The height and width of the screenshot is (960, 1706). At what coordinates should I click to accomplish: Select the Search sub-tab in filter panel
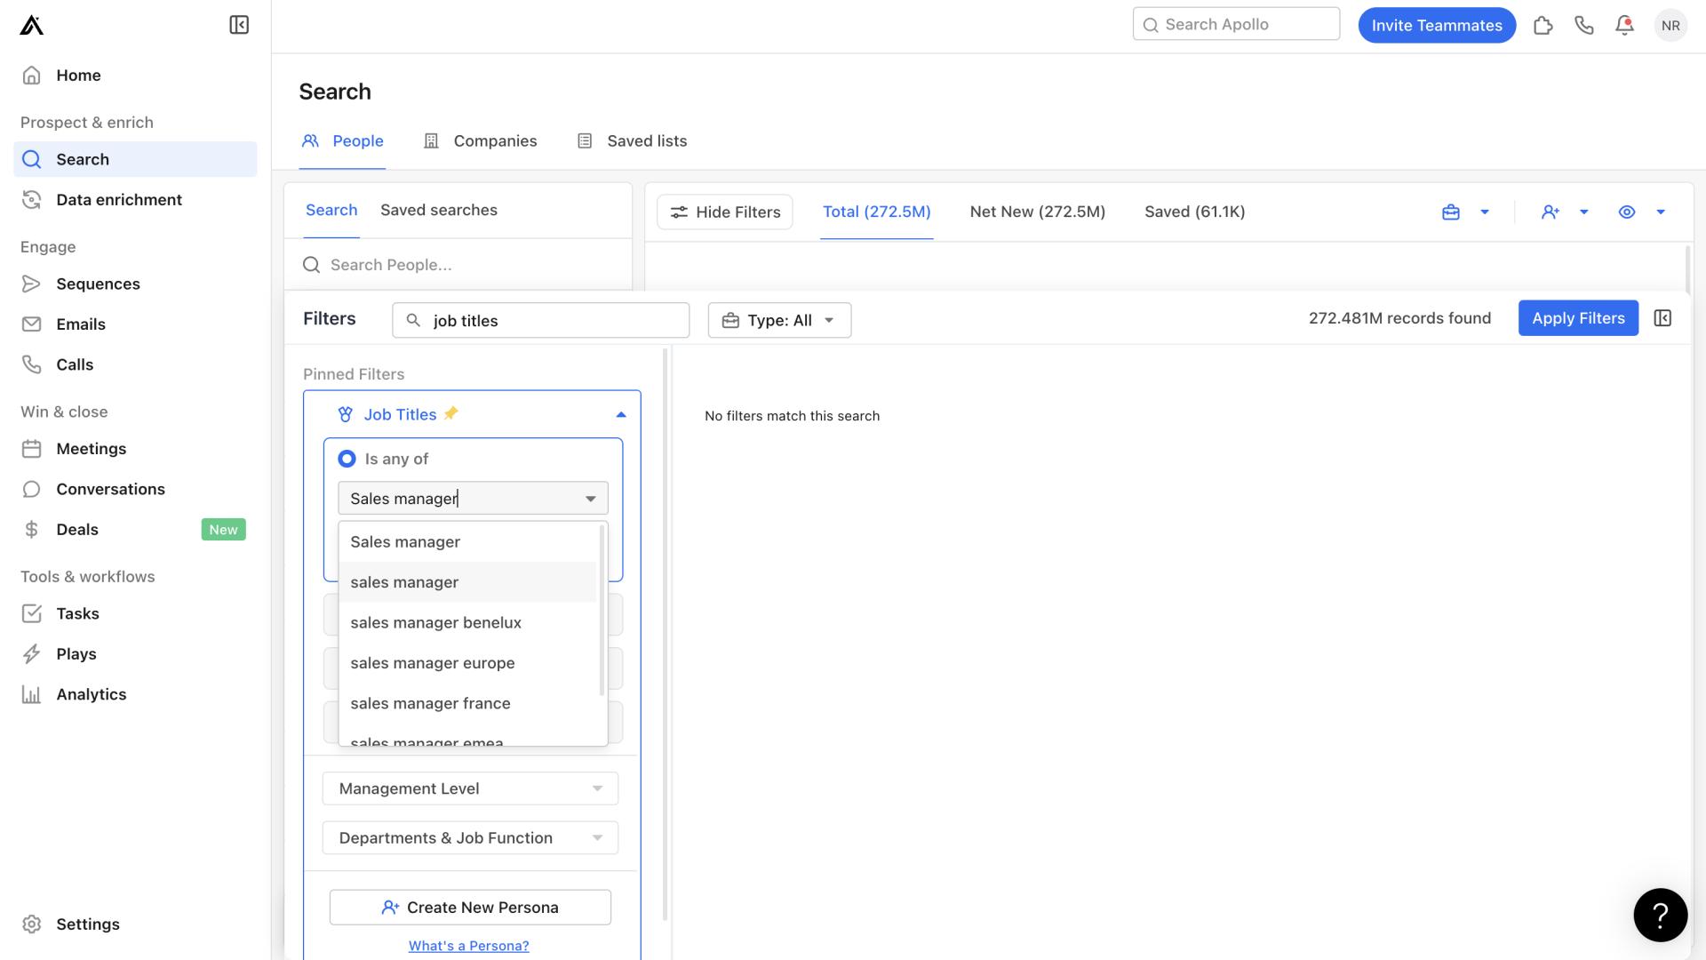(331, 211)
